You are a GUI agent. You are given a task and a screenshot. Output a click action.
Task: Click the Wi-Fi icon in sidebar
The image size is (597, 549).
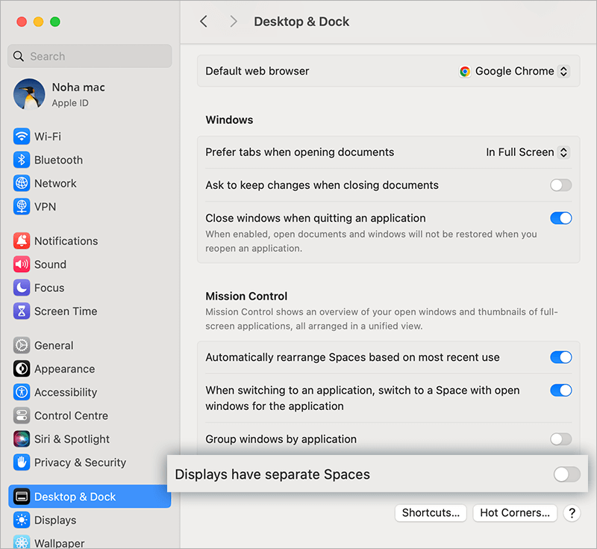[22, 137]
